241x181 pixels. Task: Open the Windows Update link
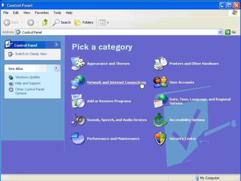28,77
